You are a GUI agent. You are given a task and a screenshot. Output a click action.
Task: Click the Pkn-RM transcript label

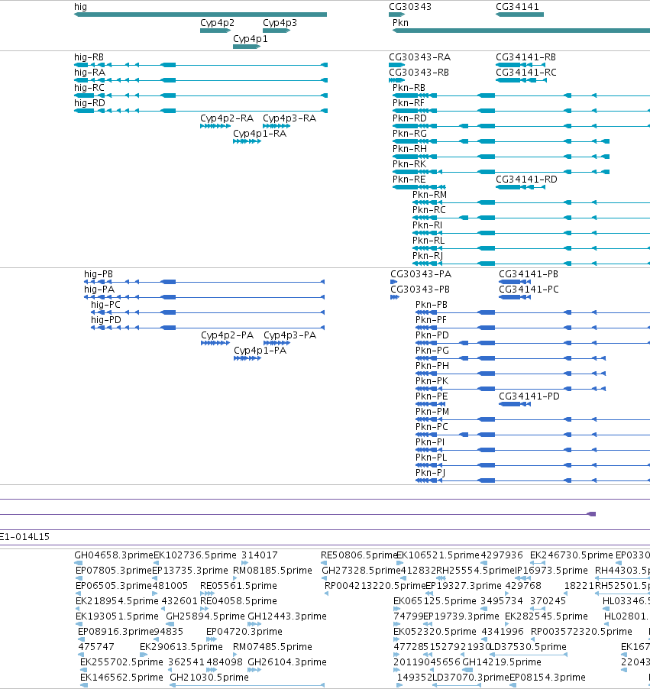tap(429, 195)
